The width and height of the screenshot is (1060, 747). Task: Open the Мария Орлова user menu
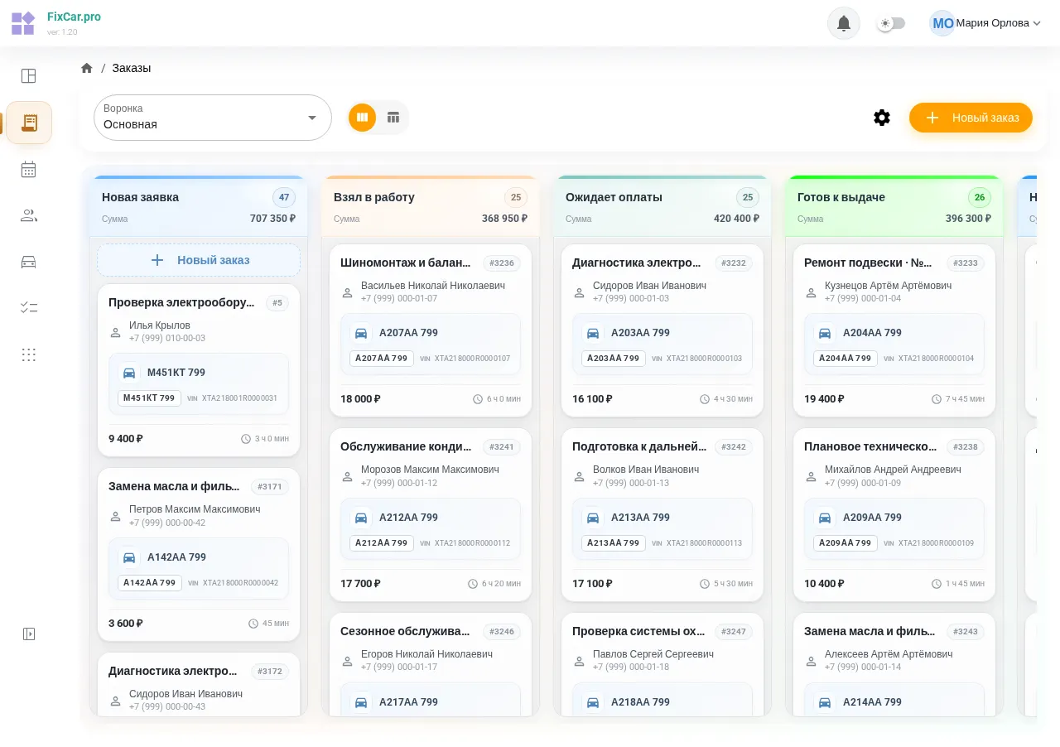pyautogui.click(x=985, y=23)
